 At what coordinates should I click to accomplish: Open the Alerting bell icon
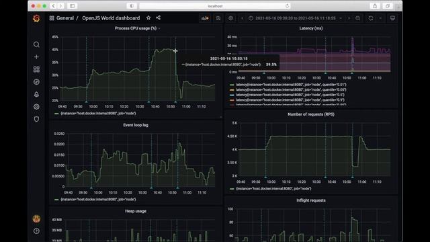(36, 94)
